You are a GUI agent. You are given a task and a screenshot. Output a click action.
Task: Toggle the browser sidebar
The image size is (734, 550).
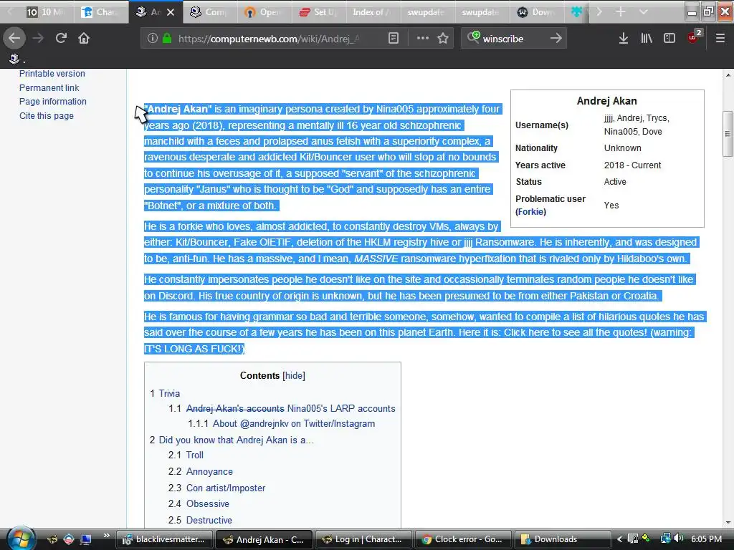[x=669, y=39]
